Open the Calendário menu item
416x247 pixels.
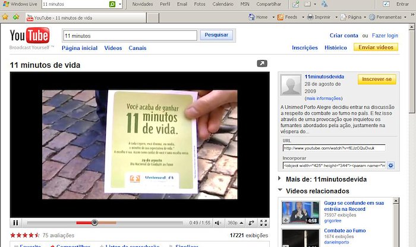pyautogui.click(x=223, y=4)
